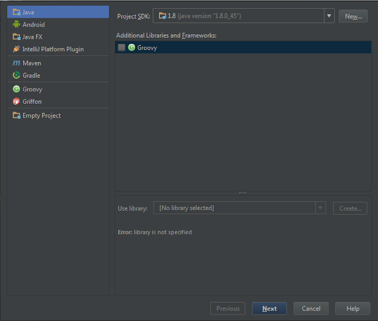Select the Groovy label in project types
This screenshot has height=321, width=378.
coord(32,89)
